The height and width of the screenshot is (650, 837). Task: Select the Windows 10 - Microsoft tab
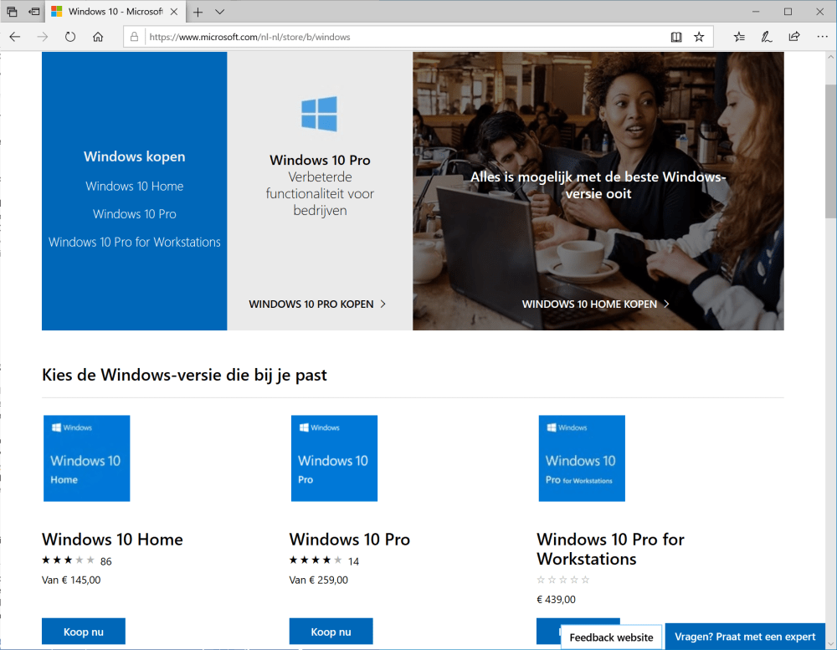116,11
